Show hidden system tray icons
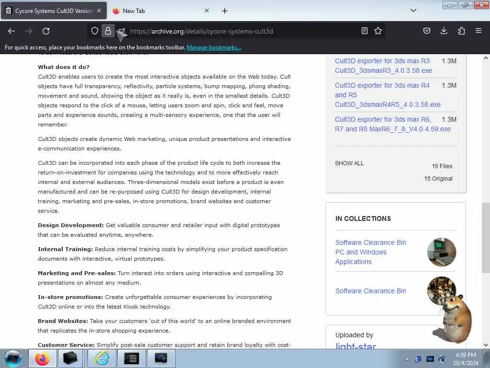Viewport: 490px width, 368px height. [407, 359]
